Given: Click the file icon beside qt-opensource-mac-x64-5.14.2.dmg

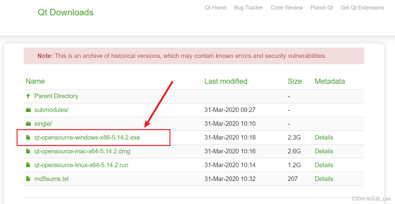Looking at the screenshot, I should point(28,151).
